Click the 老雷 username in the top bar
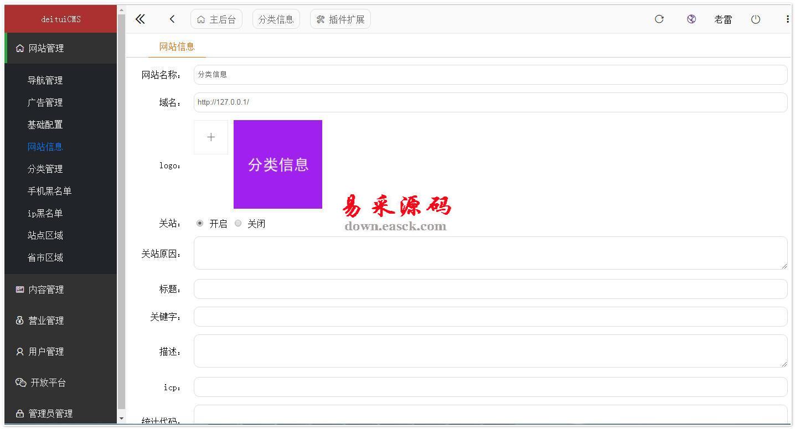The width and height of the screenshot is (795, 429). click(723, 19)
